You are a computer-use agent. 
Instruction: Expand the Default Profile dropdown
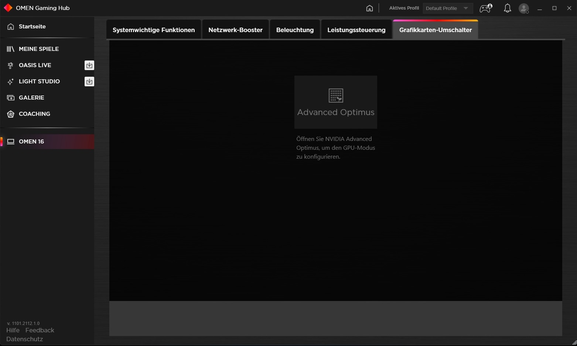pos(448,8)
